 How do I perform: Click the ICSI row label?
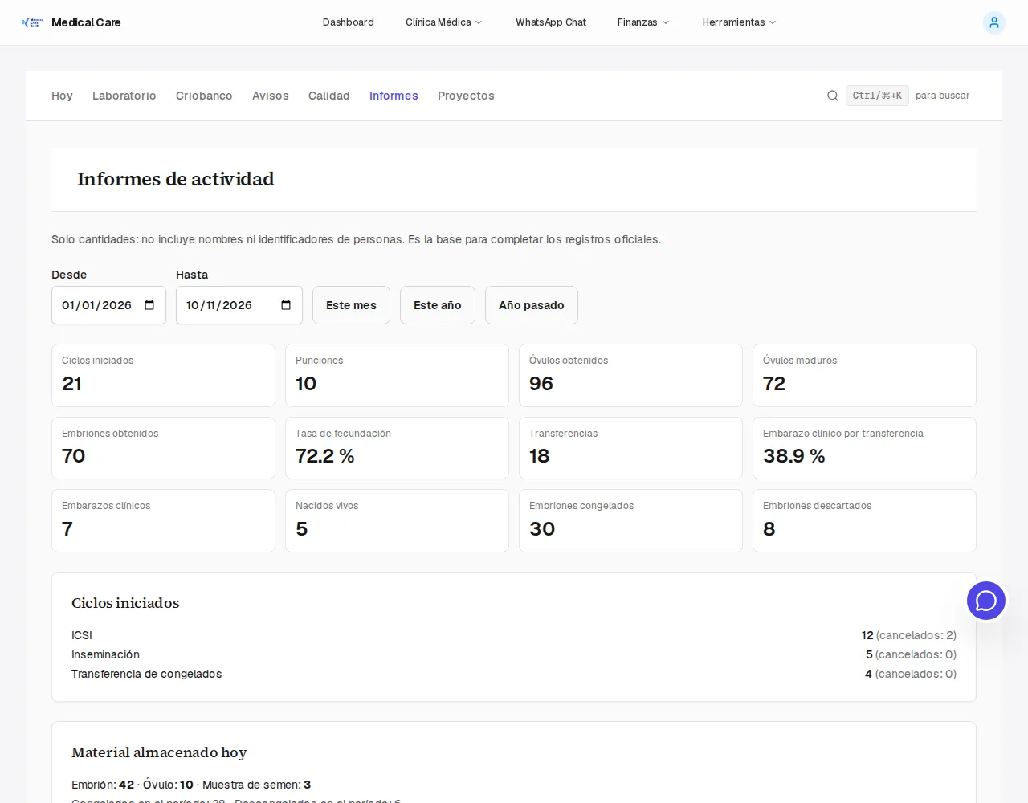coord(82,635)
